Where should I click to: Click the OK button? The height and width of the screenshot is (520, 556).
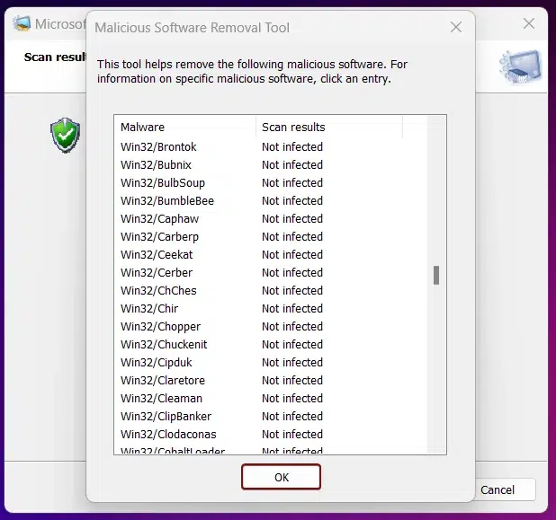click(281, 477)
